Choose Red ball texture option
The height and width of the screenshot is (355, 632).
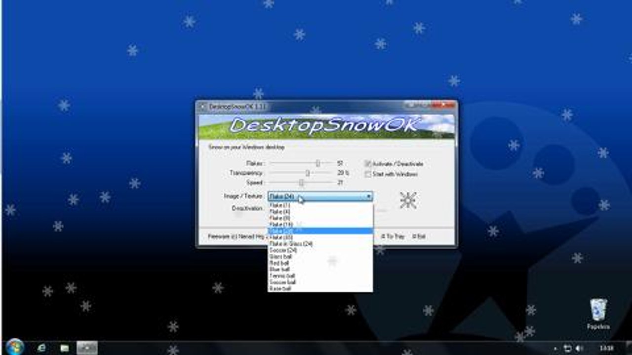click(x=320, y=263)
